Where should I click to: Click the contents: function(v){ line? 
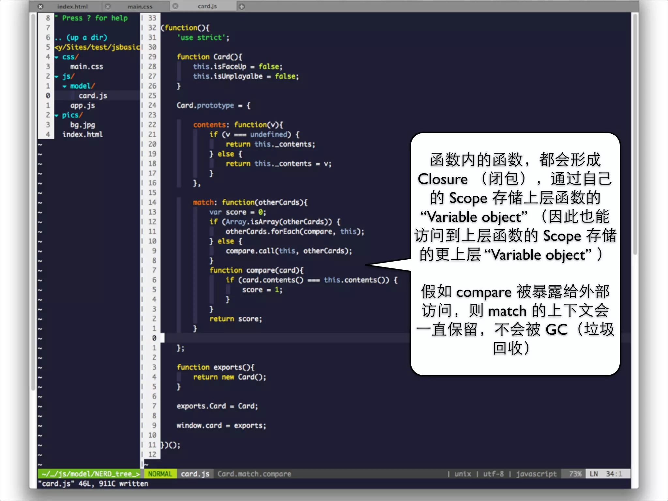(x=238, y=125)
